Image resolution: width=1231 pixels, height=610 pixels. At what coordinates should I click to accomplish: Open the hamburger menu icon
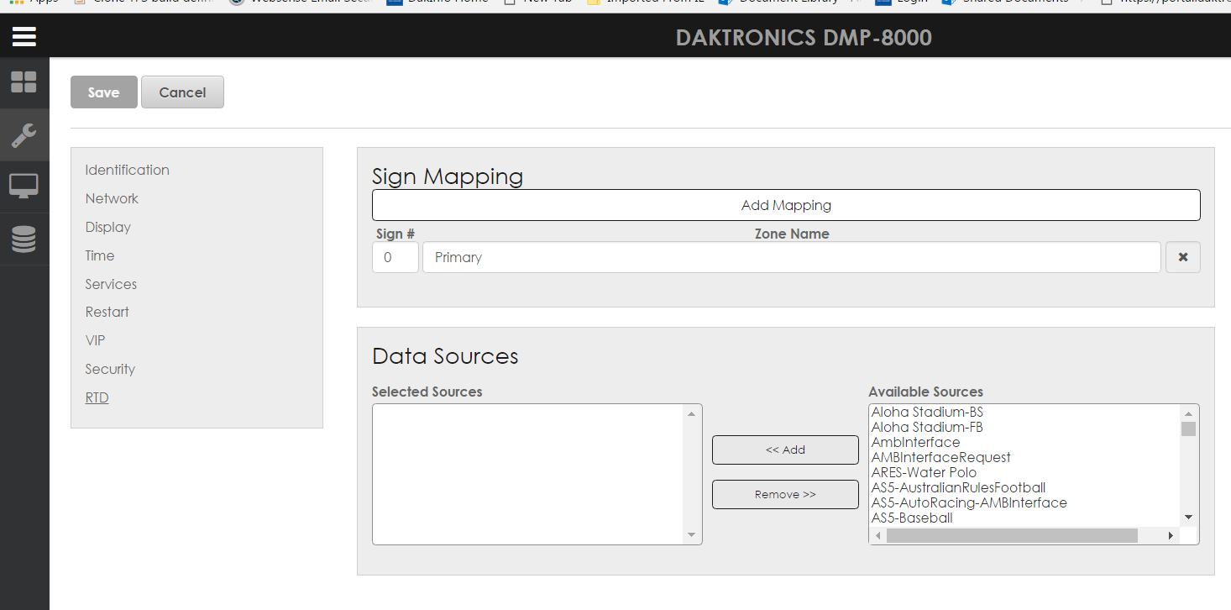tap(24, 37)
